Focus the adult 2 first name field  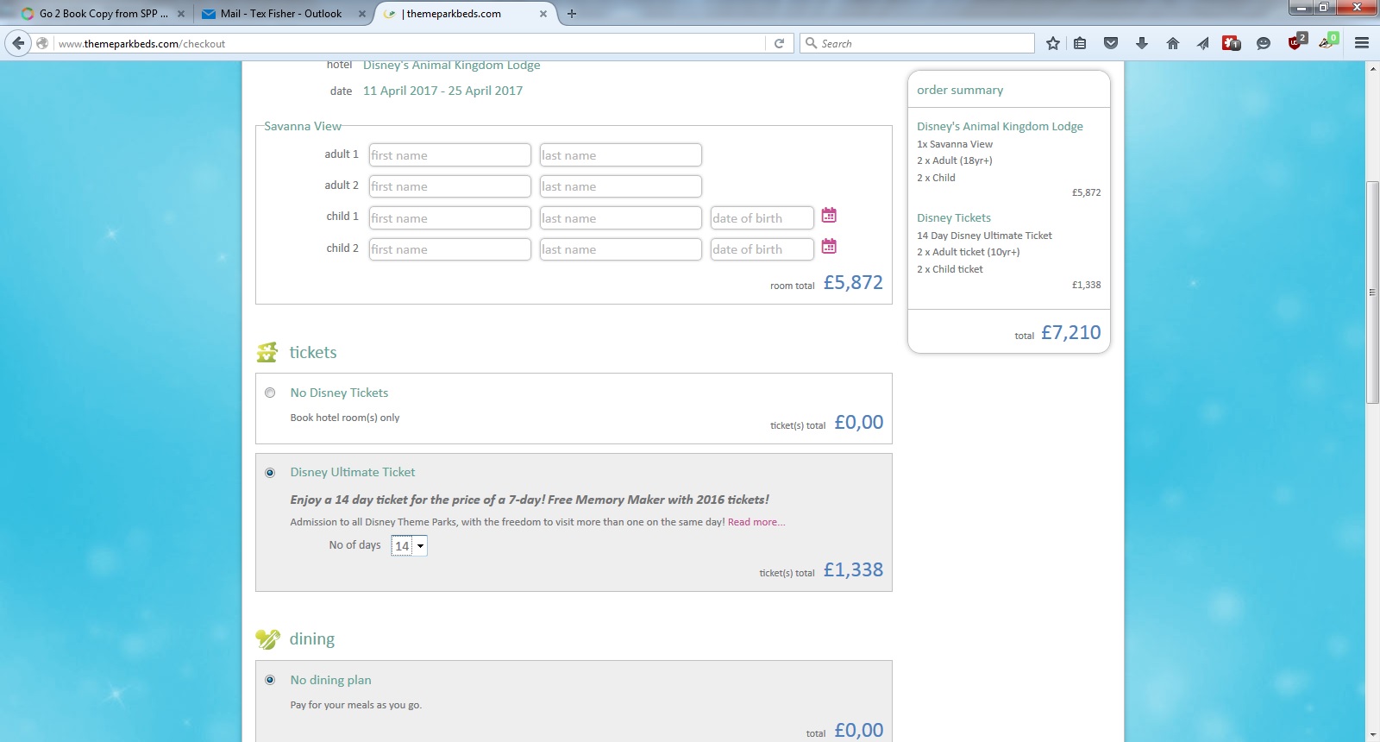pos(450,186)
